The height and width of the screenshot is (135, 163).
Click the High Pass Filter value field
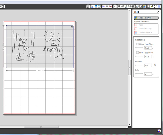pos(148,48)
